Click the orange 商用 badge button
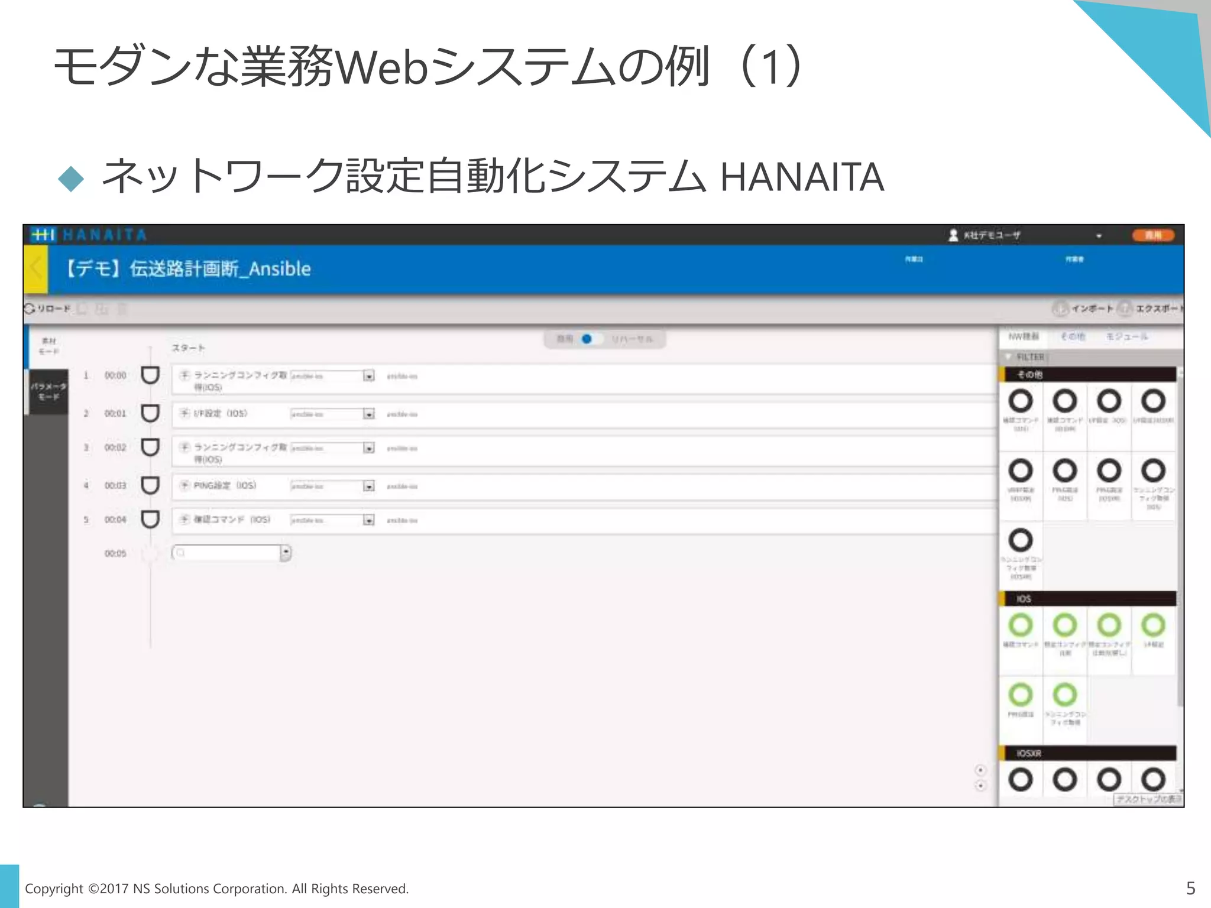Viewport: 1211px width, 908px height. [x=1153, y=235]
